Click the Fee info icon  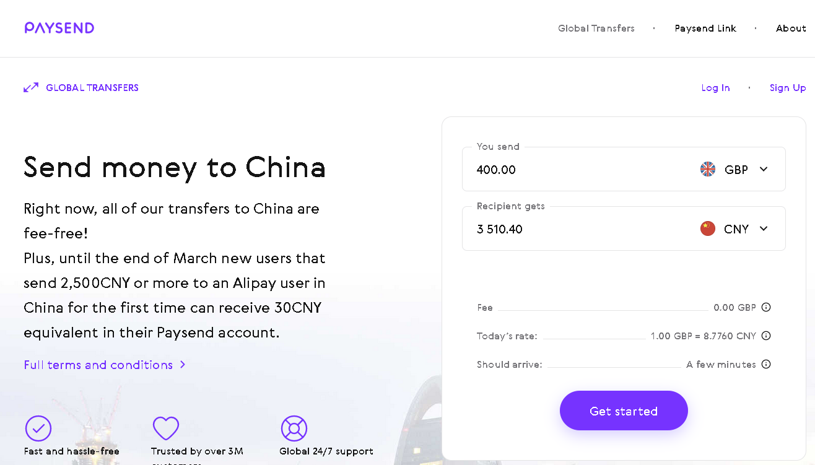(x=766, y=307)
